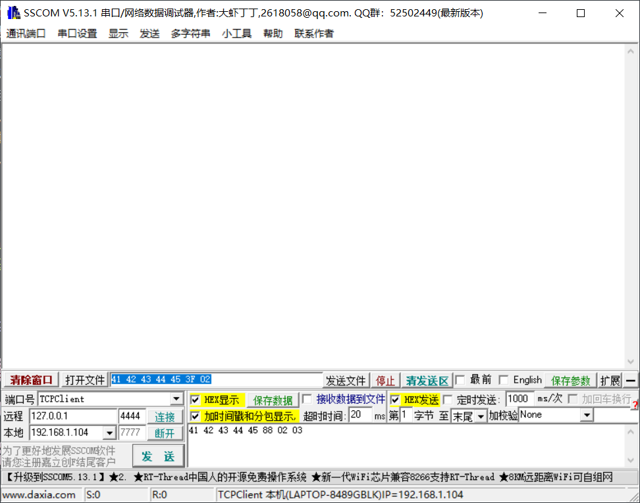Open the 小工具 menu
This screenshot has width=640, height=503.
(x=236, y=34)
